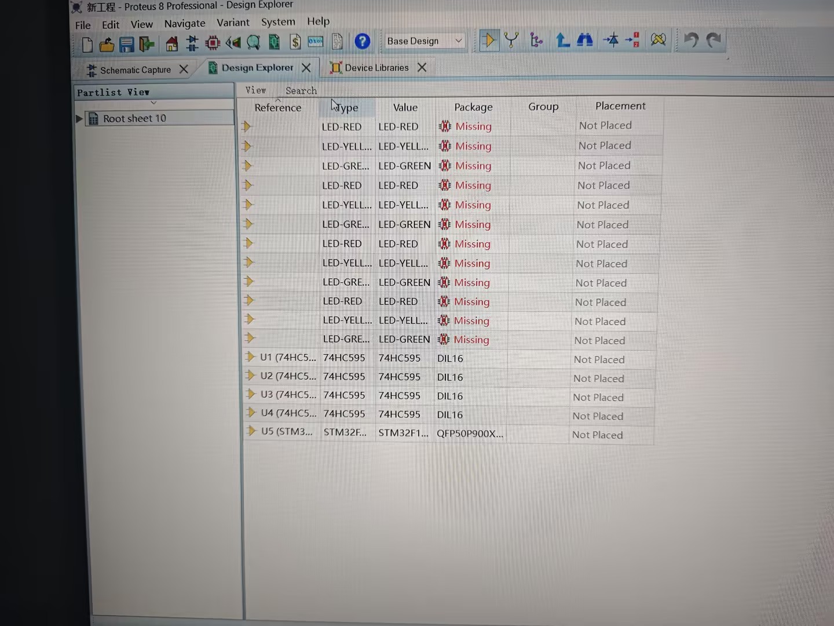Click the Redo arrow icon

(x=714, y=40)
